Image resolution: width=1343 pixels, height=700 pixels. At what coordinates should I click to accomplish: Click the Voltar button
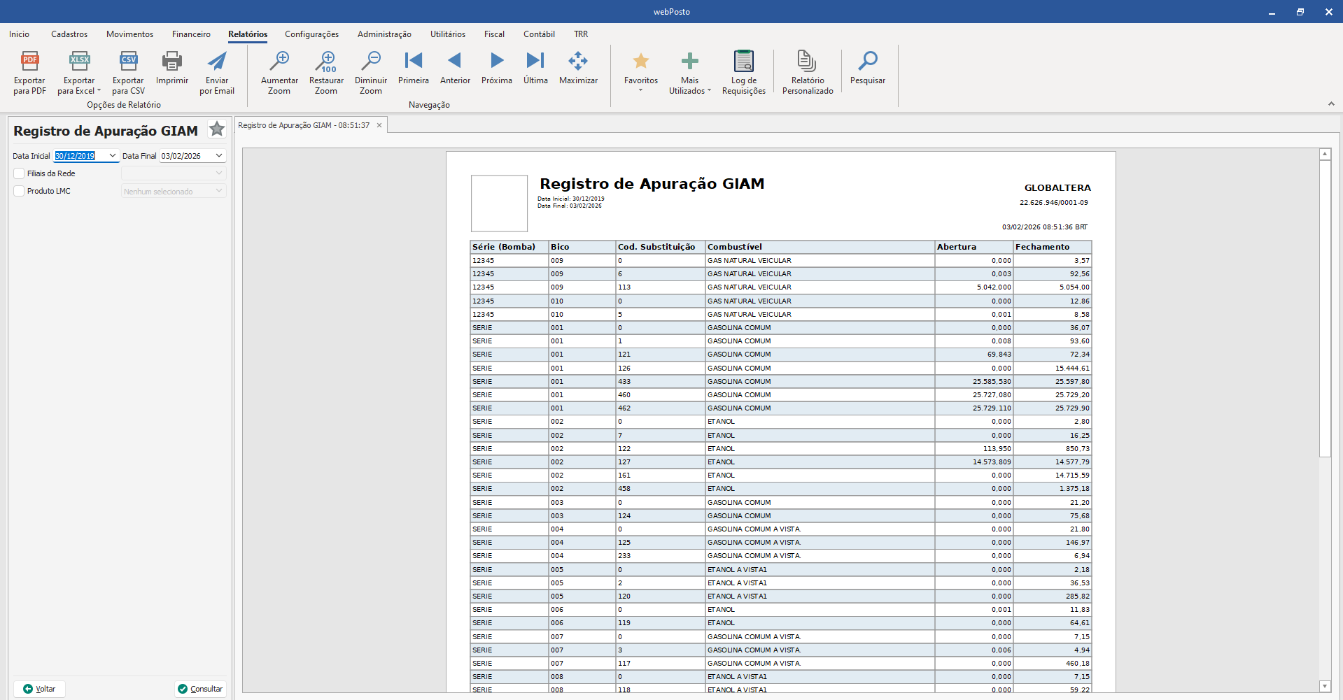(x=40, y=689)
